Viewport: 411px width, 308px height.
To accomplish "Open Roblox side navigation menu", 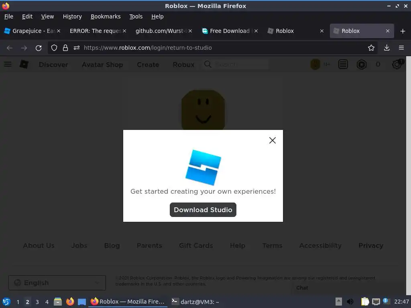I will pyautogui.click(x=8, y=64).
